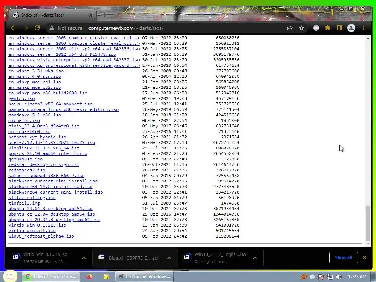Open the Chrome profile avatar

pos(351,28)
